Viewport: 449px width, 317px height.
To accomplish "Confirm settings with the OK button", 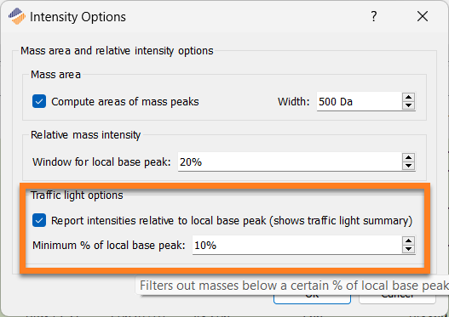I will pyautogui.click(x=312, y=297).
